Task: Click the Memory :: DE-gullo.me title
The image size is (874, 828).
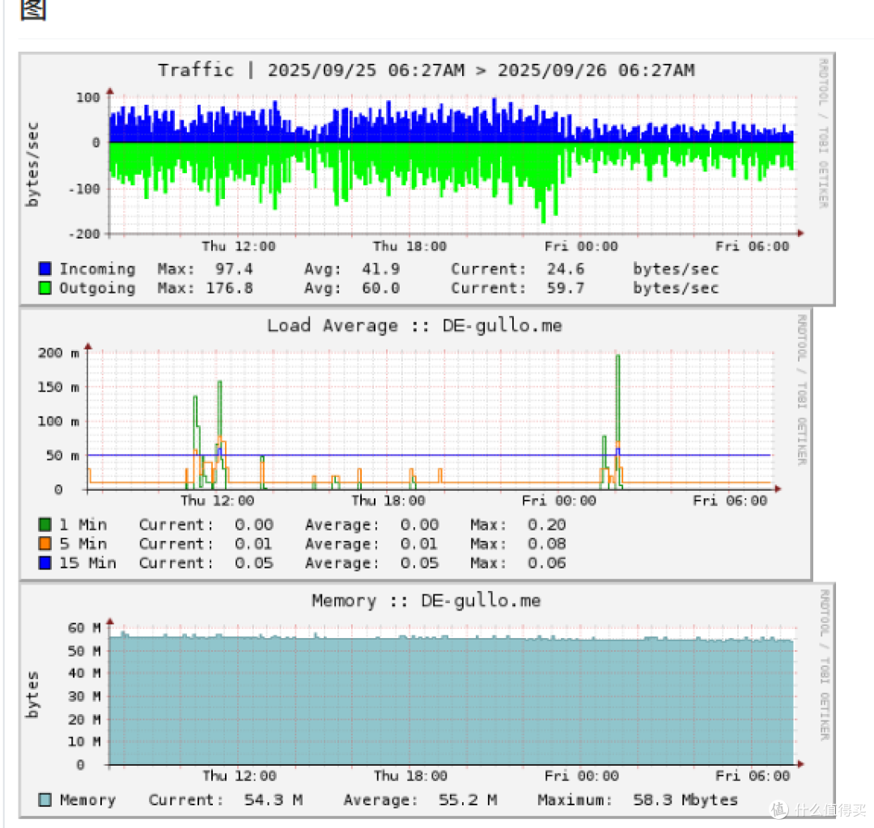Action: click(426, 600)
